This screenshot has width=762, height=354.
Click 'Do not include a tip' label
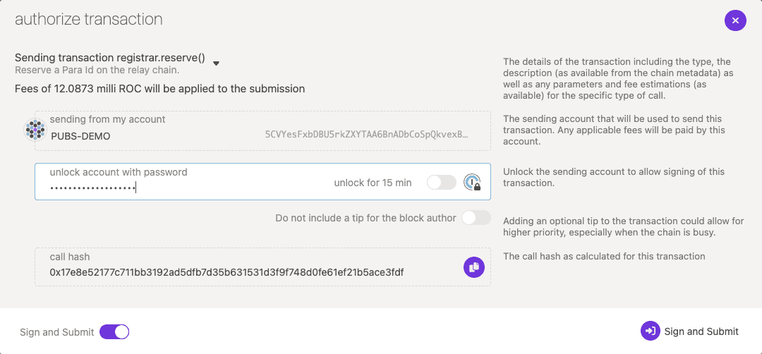[x=365, y=218]
